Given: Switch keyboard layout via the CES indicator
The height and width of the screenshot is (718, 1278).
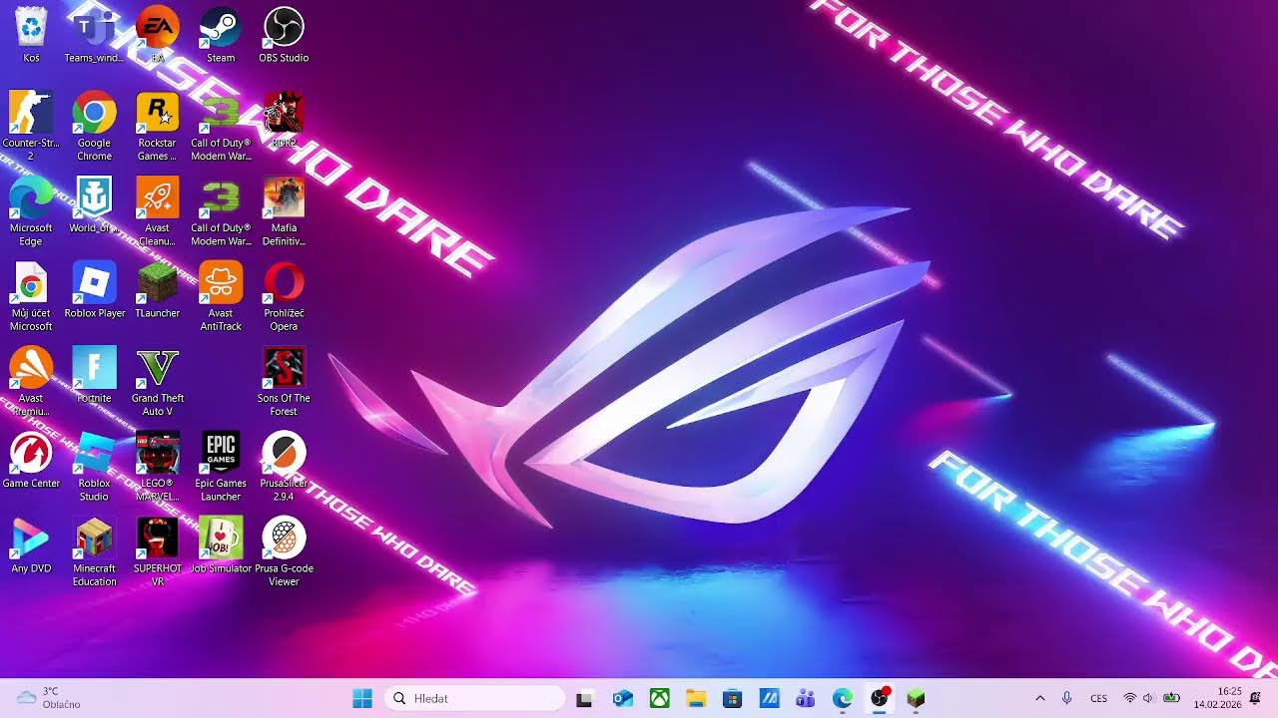Looking at the screenshot, I should (x=1099, y=698).
